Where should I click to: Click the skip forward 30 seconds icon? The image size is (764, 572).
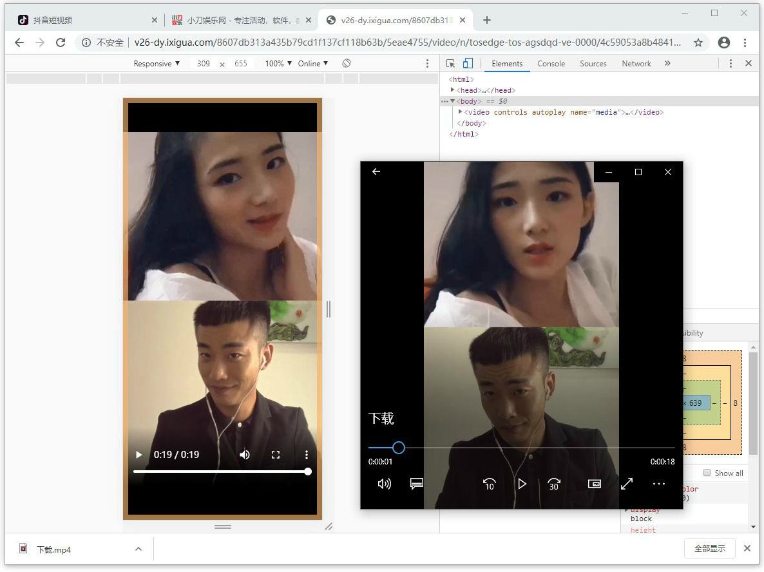coord(553,484)
